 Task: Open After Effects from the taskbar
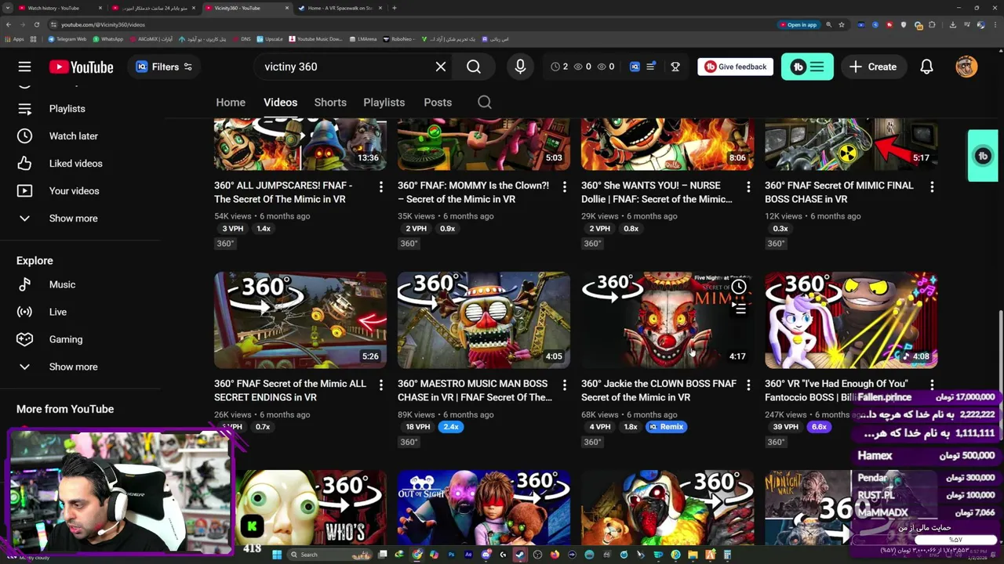[468, 555]
